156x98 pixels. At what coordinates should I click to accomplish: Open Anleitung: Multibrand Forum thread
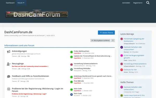tap(93, 76)
